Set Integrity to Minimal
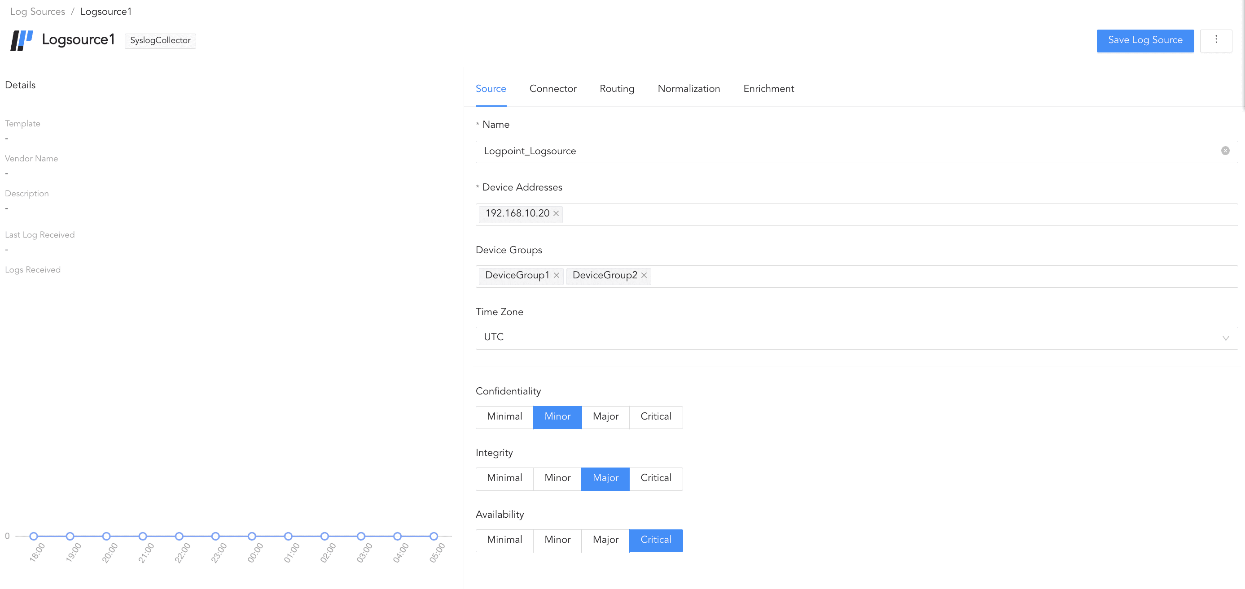The height and width of the screenshot is (589, 1245). pyautogui.click(x=504, y=478)
